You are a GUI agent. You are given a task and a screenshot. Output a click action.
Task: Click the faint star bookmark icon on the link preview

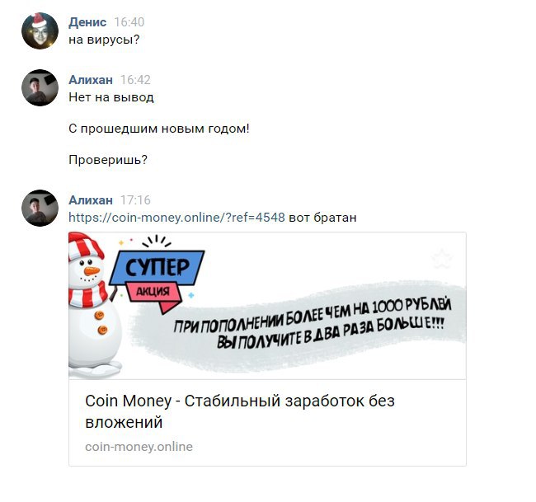click(x=442, y=259)
